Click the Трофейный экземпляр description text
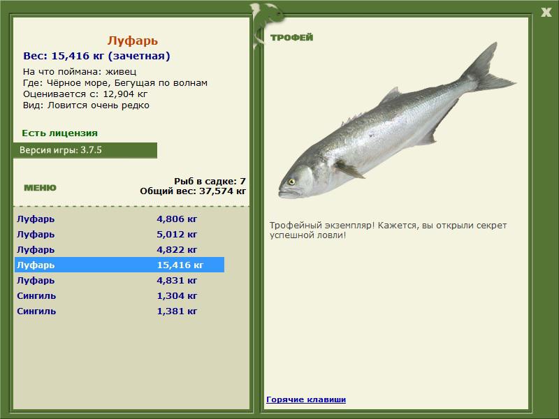This screenshot has width=559, height=419. tap(388, 230)
